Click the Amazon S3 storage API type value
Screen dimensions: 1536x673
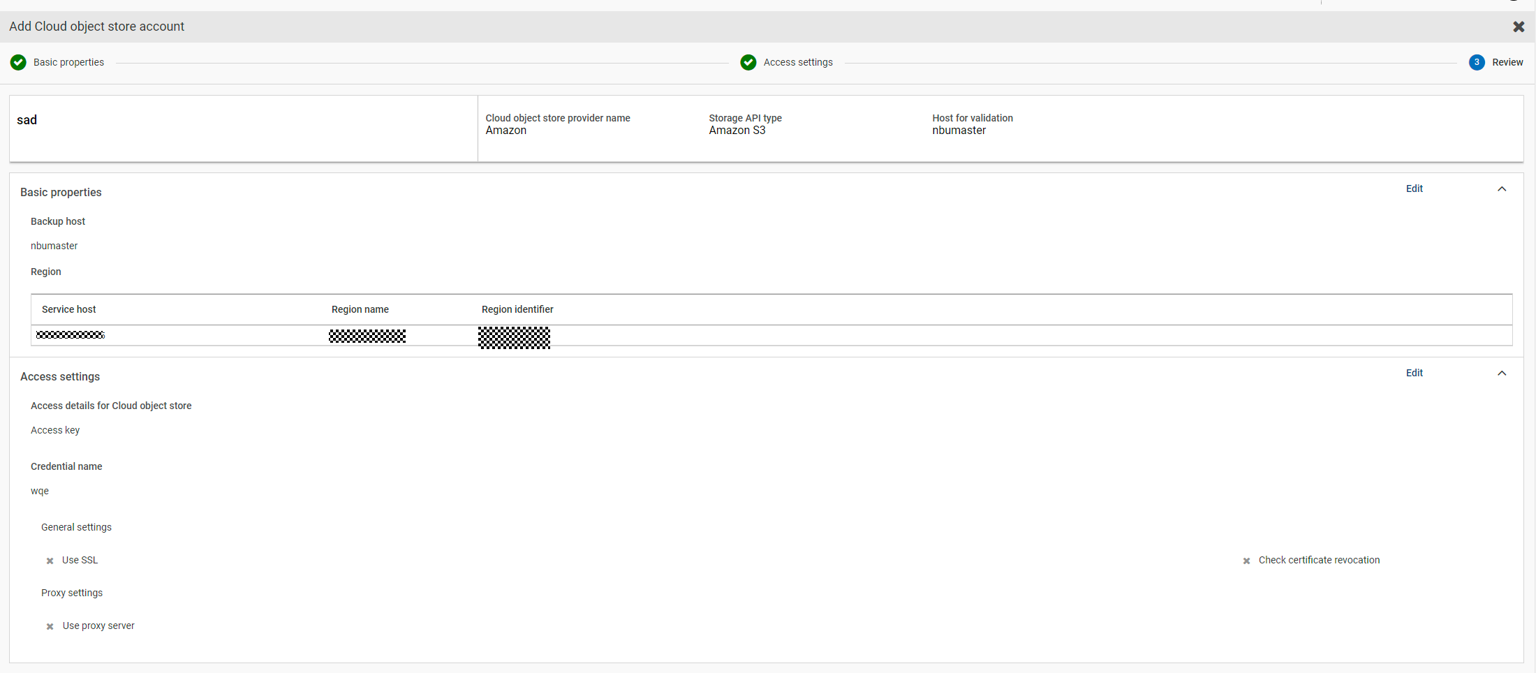click(x=737, y=131)
